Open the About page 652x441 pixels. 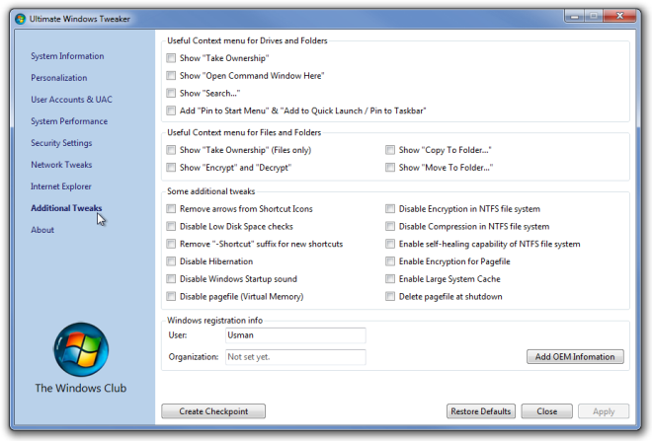42,230
